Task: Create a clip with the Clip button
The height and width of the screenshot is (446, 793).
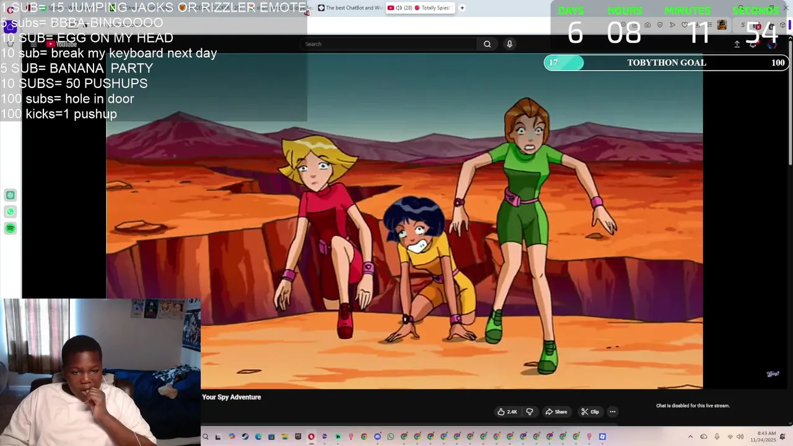Action: (x=590, y=412)
